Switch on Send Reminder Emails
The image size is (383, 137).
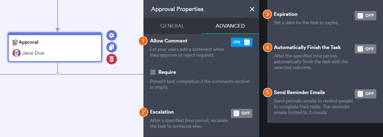click(365, 94)
